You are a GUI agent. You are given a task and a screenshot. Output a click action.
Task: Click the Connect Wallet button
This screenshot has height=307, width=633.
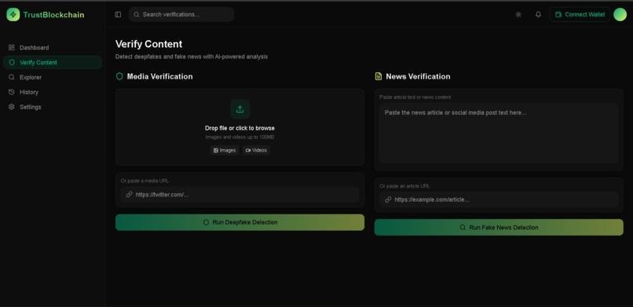[580, 14]
